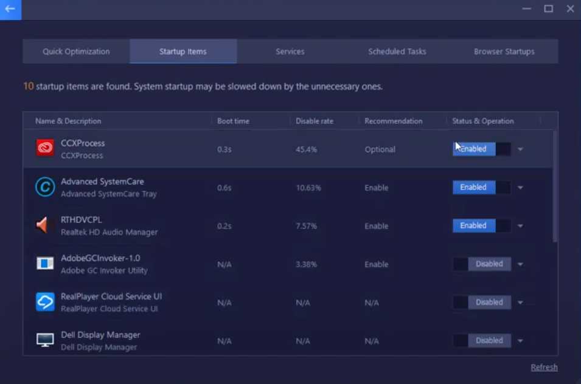The image size is (581, 384).
Task: Enable Dell Display Manager startup
Action: pos(481,341)
